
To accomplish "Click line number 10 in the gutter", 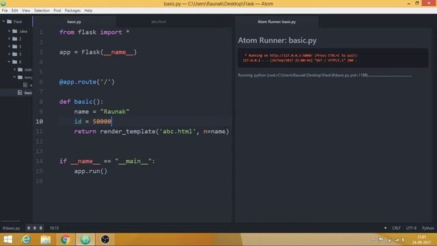I will tap(40, 122).
